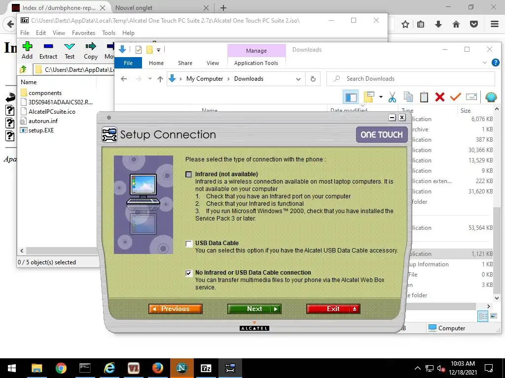Customize quick access toolbar dropdown in Explorer

pyautogui.click(x=158, y=50)
